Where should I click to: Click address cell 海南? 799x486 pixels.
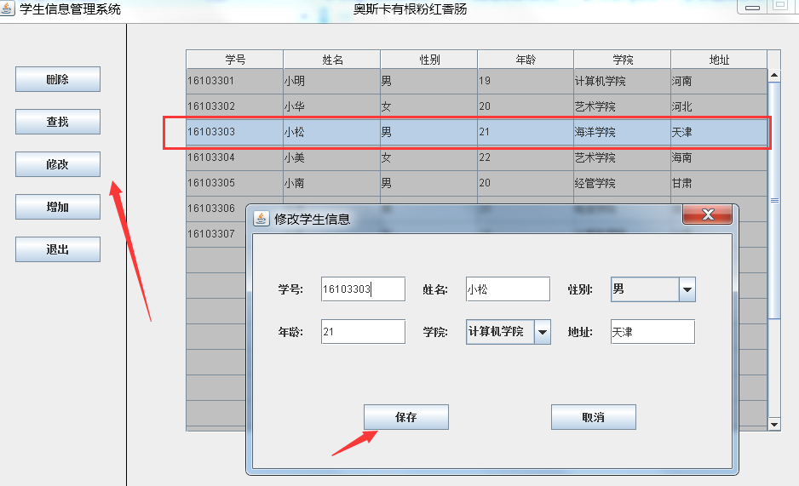(719, 157)
